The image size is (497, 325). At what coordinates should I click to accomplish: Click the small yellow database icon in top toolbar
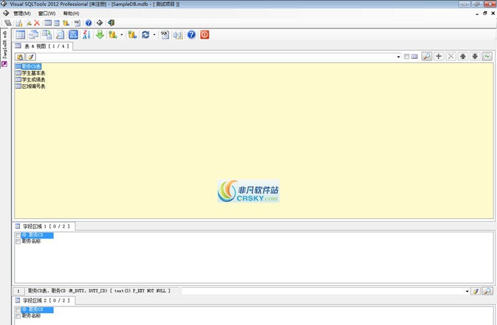click(66, 23)
